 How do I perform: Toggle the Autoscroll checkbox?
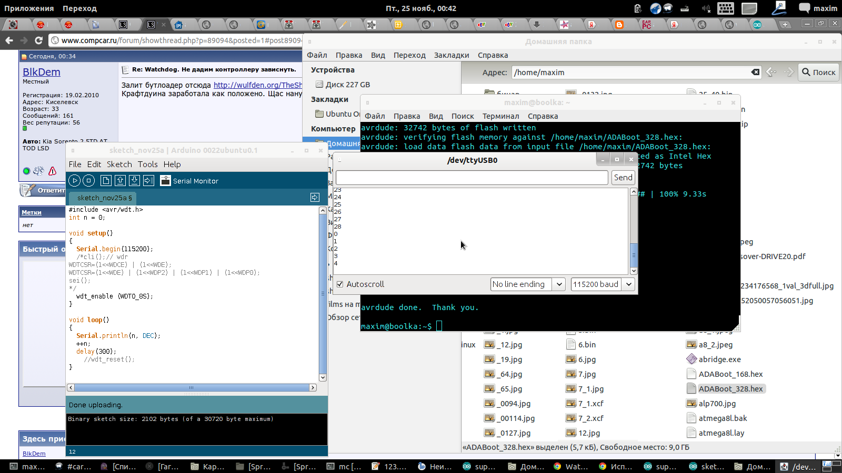click(x=340, y=284)
